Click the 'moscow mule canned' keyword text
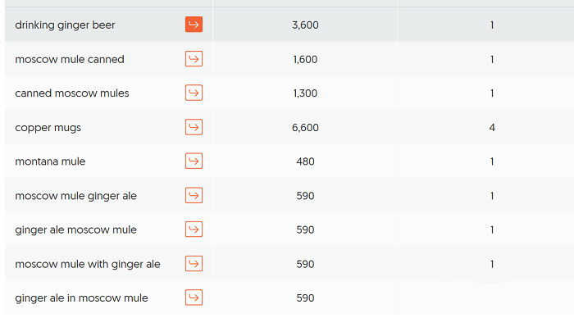Viewport: 574px width, 318px height. tap(70, 59)
